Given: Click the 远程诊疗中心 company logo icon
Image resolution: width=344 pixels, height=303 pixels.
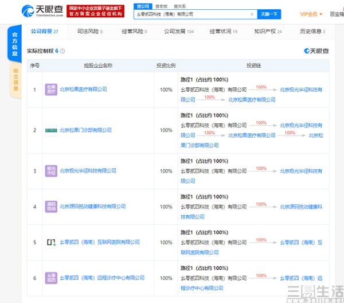Looking at the screenshot, I should [52, 278].
